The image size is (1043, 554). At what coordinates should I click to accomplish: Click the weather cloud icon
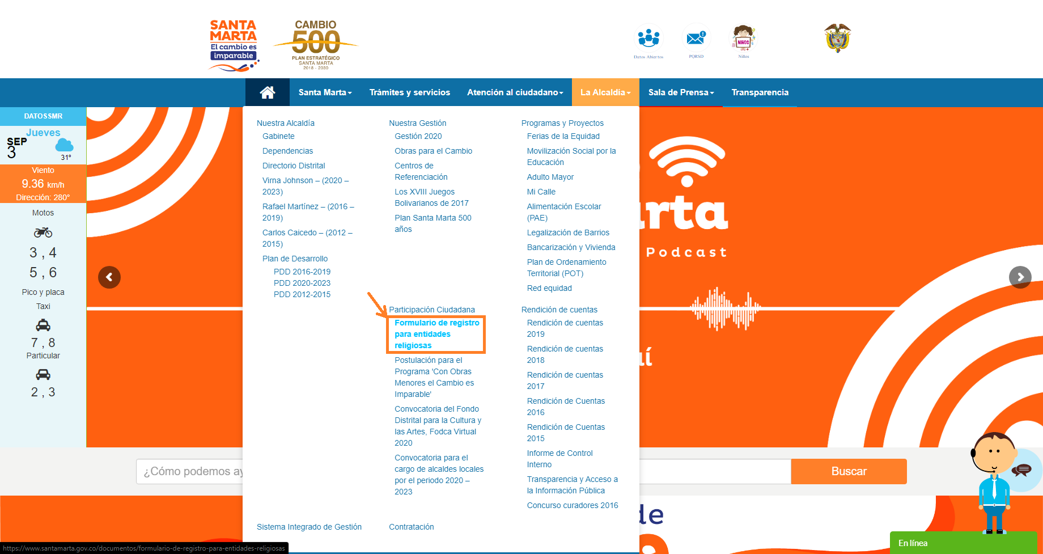pyautogui.click(x=64, y=145)
